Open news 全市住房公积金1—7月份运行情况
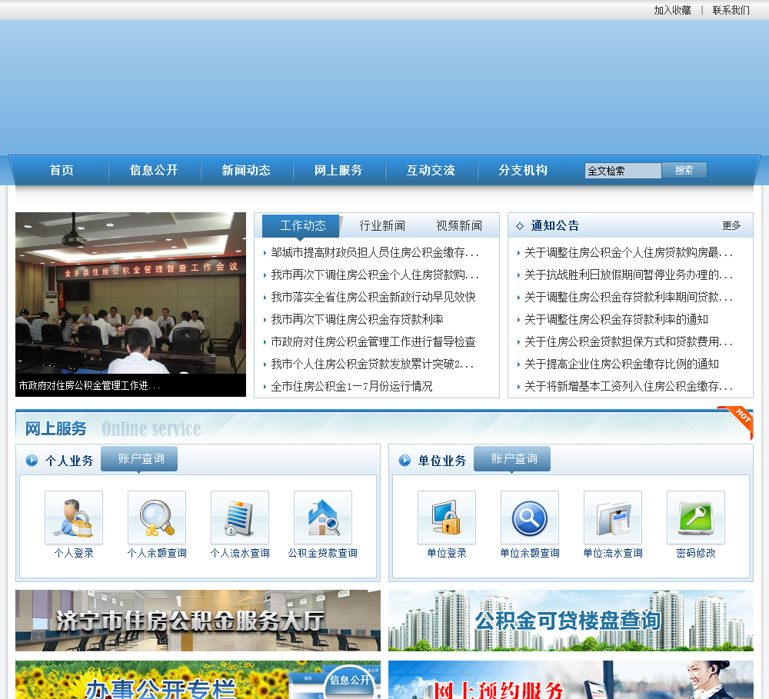This screenshot has height=699, width=769. (x=351, y=387)
